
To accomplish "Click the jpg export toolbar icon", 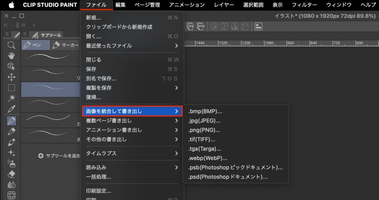I will point(190,26).
